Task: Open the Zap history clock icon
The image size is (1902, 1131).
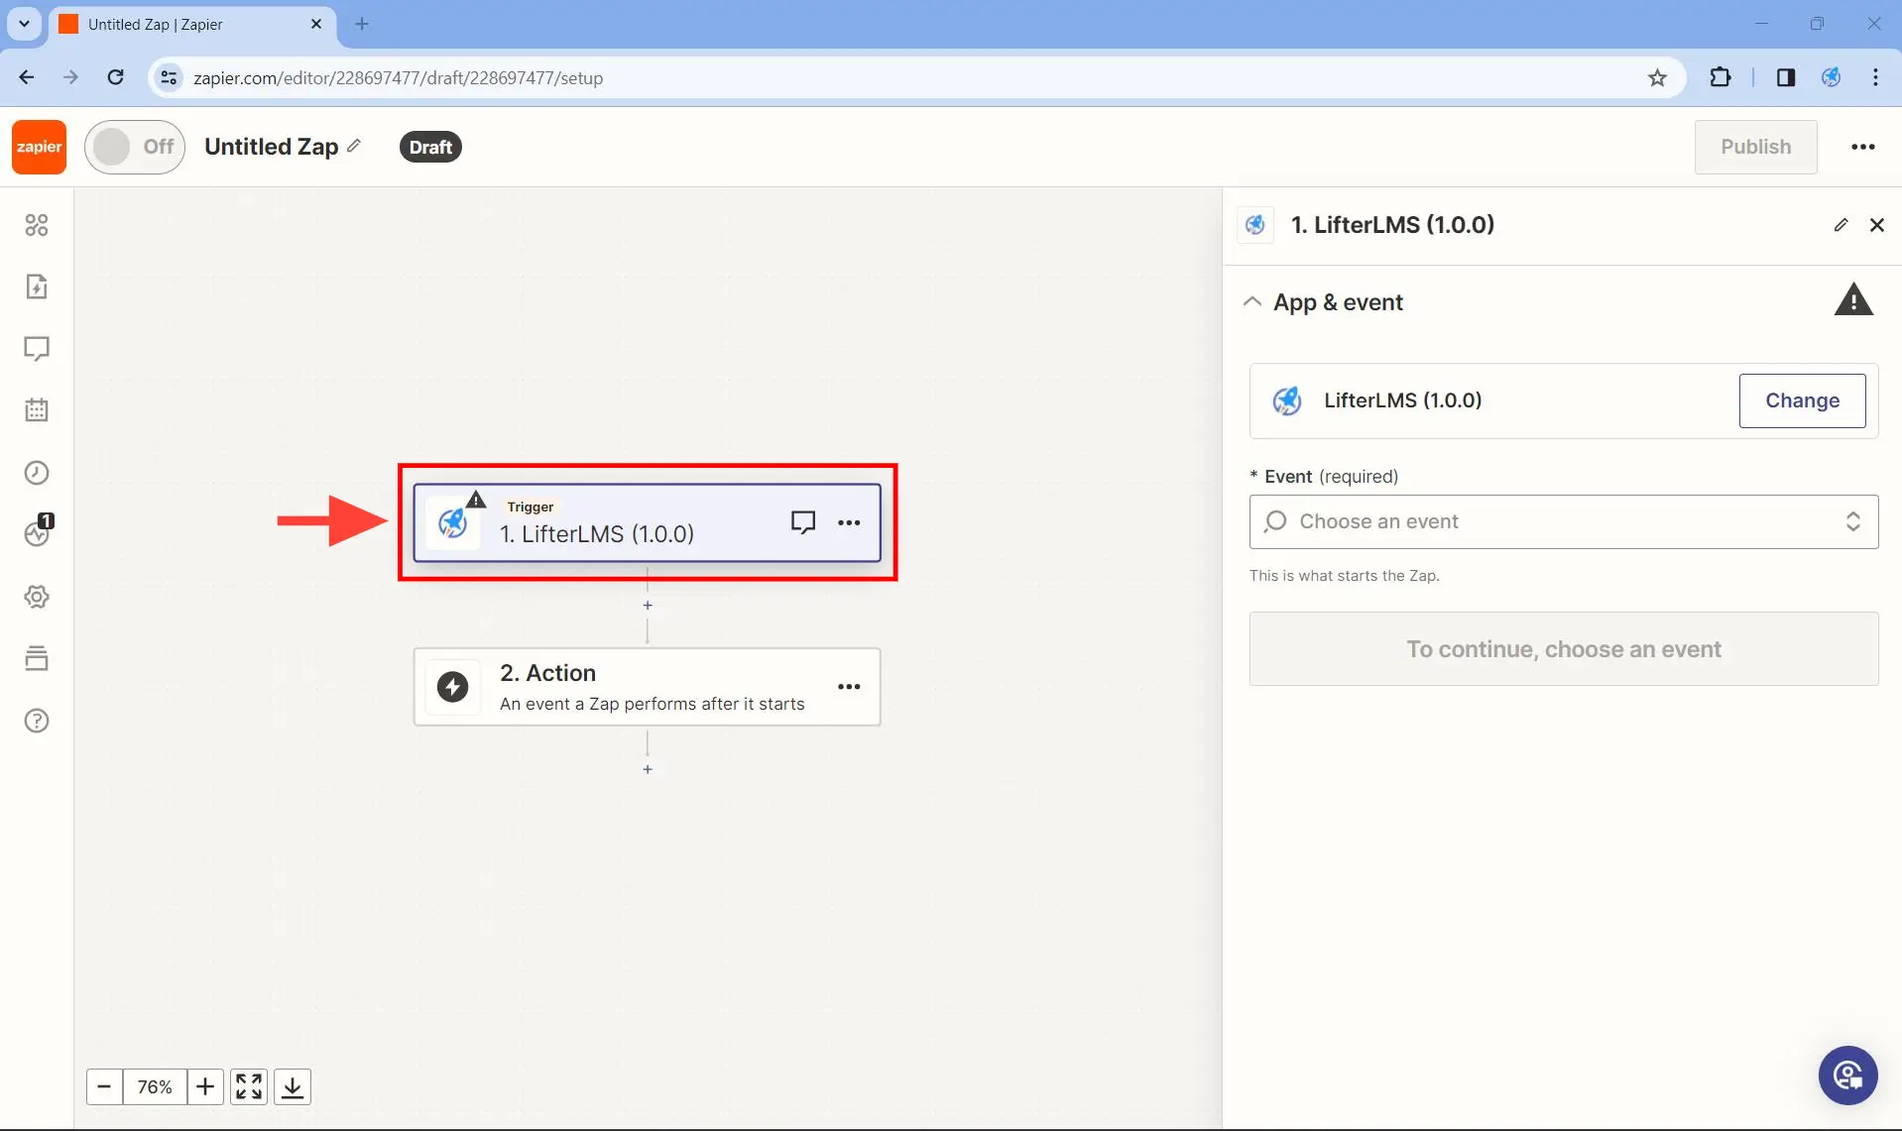Action: 37,473
